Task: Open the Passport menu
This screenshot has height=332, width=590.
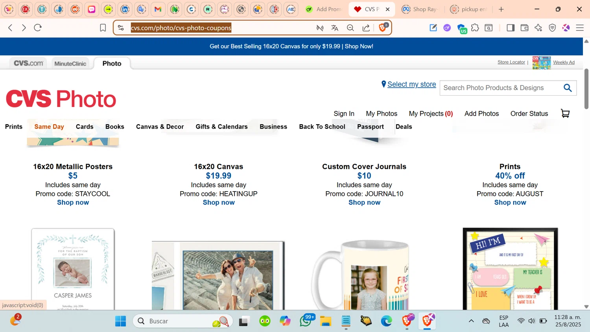Action: 371,127
